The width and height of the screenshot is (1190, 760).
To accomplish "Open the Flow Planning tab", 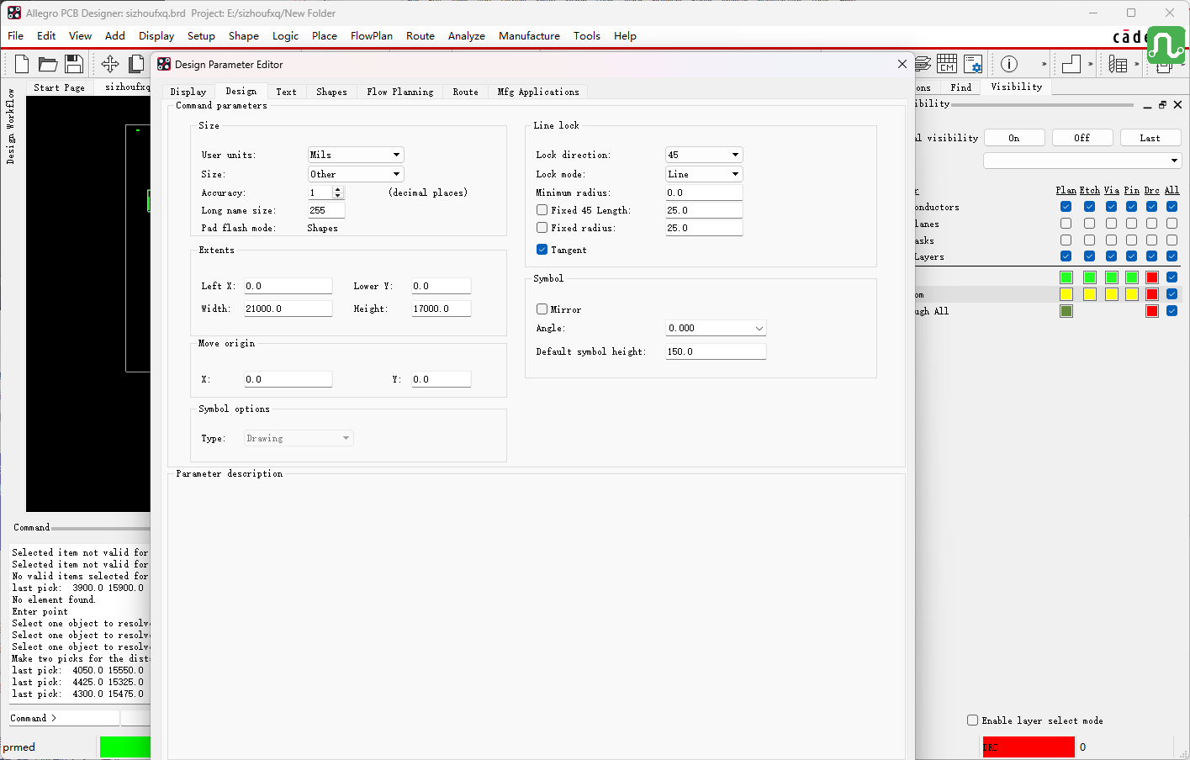I will 399,92.
